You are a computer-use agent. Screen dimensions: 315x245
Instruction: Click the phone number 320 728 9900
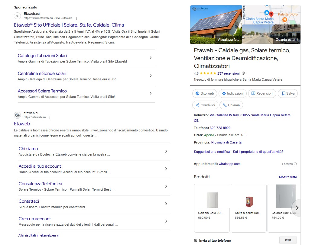(x=220, y=128)
